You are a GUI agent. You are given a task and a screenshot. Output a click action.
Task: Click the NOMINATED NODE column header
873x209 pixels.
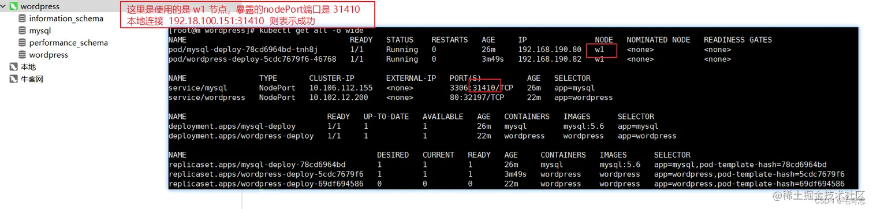click(658, 40)
